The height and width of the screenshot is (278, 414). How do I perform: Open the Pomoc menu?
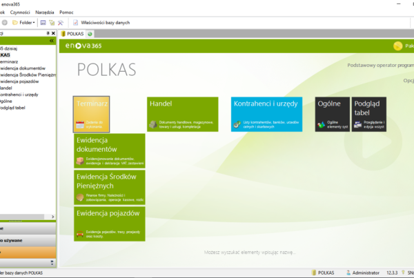67,12
